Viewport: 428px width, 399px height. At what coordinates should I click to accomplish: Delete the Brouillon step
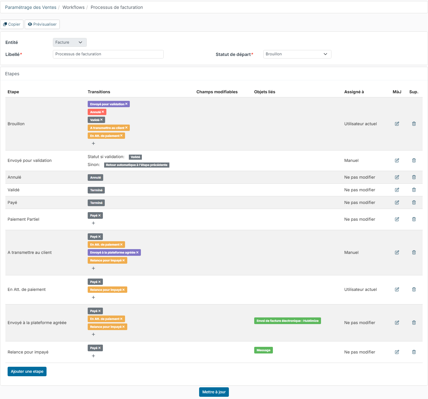(414, 124)
